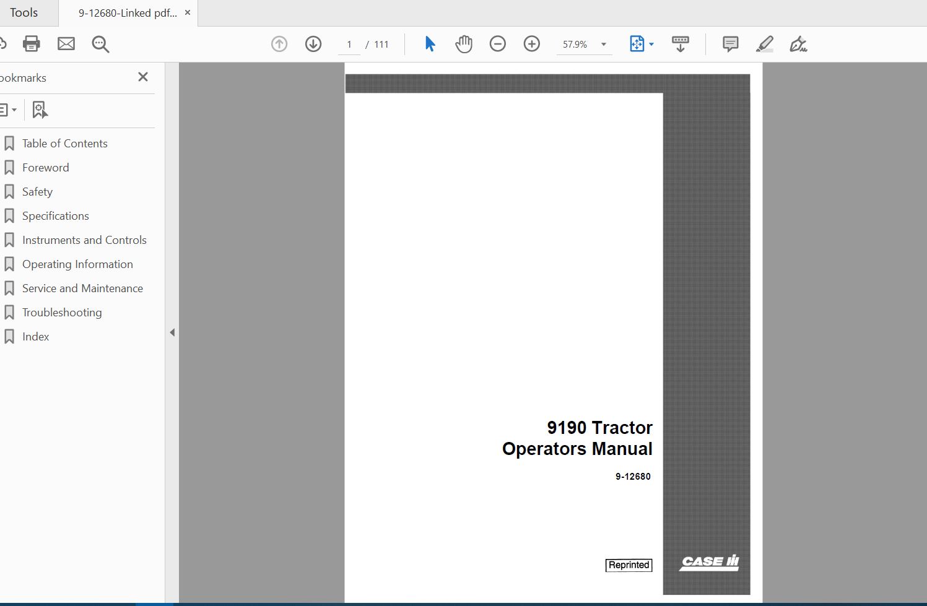The image size is (927, 606).
Task: Open Fill & Sign
Action: [x=798, y=44]
